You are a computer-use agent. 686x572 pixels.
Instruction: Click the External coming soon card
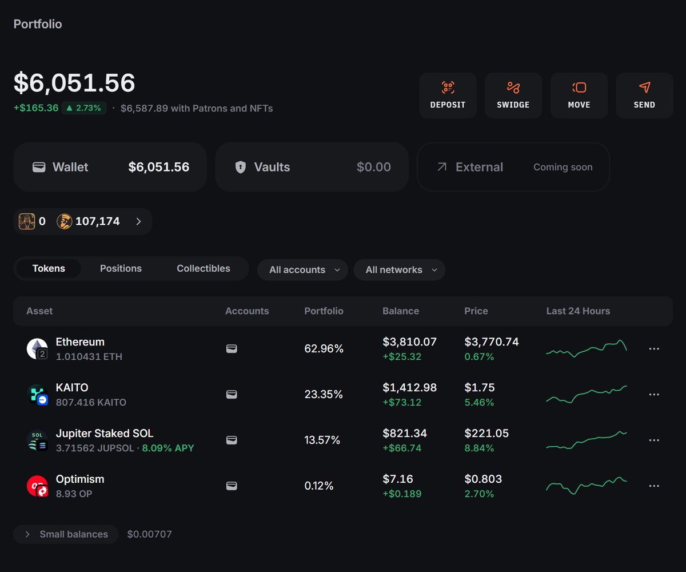coord(513,167)
